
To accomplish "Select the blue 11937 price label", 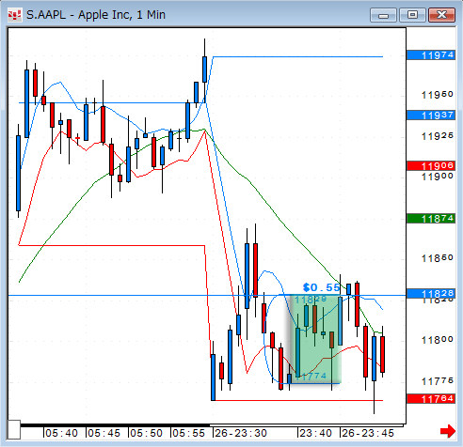I will coord(431,116).
